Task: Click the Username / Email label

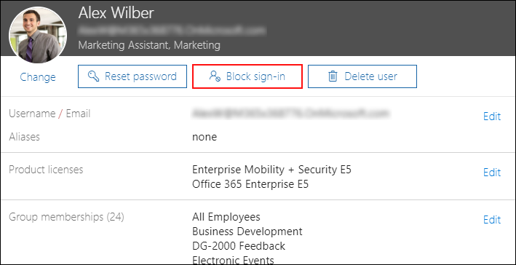Action: (x=49, y=114)
